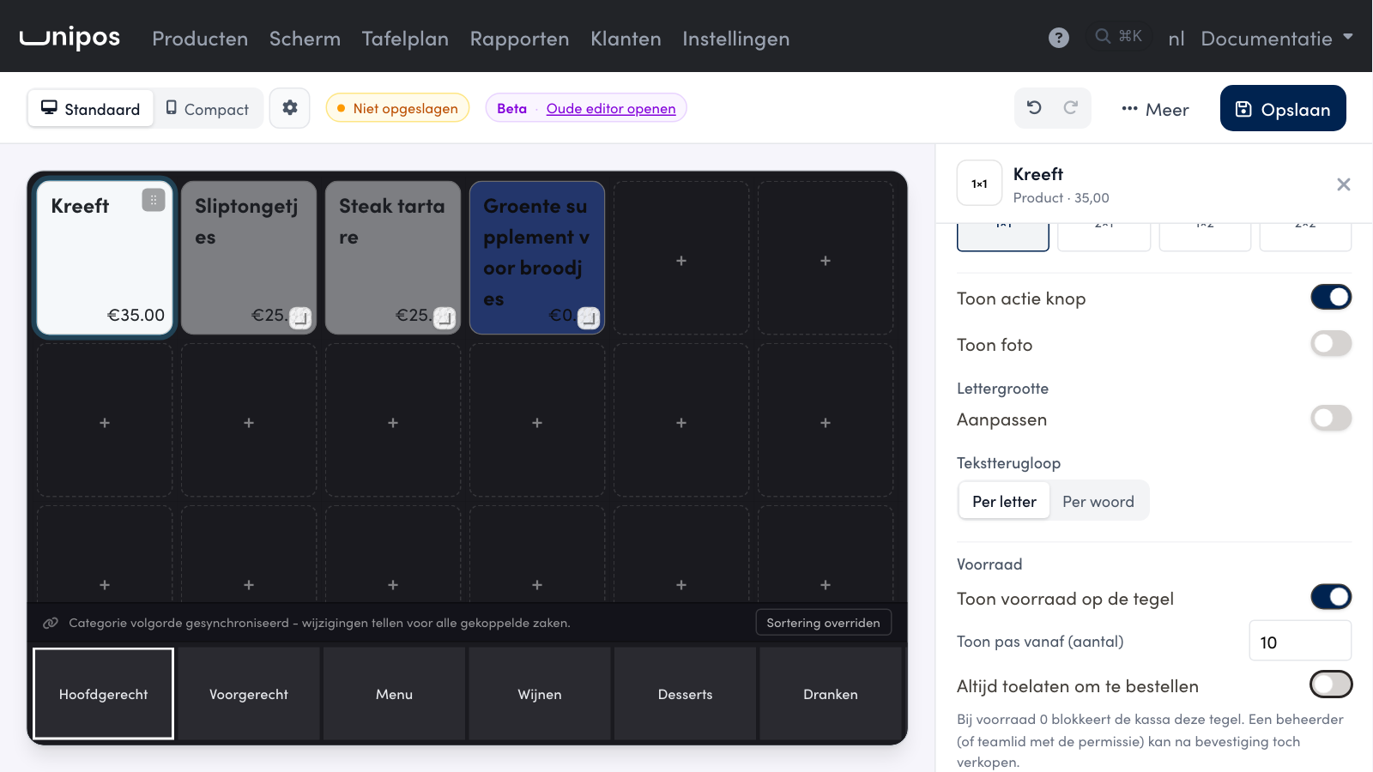1373x772 pixels.
Task: Expand the Documentatie dropdown
Action: 1277,39
